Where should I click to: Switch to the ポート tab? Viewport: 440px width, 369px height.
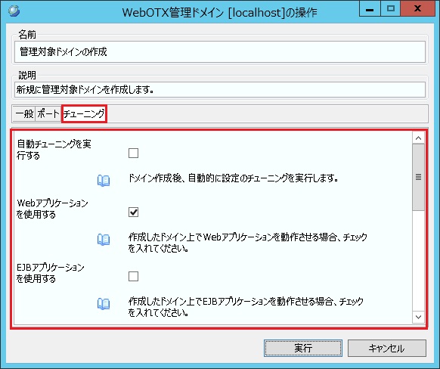coord(48,113)
